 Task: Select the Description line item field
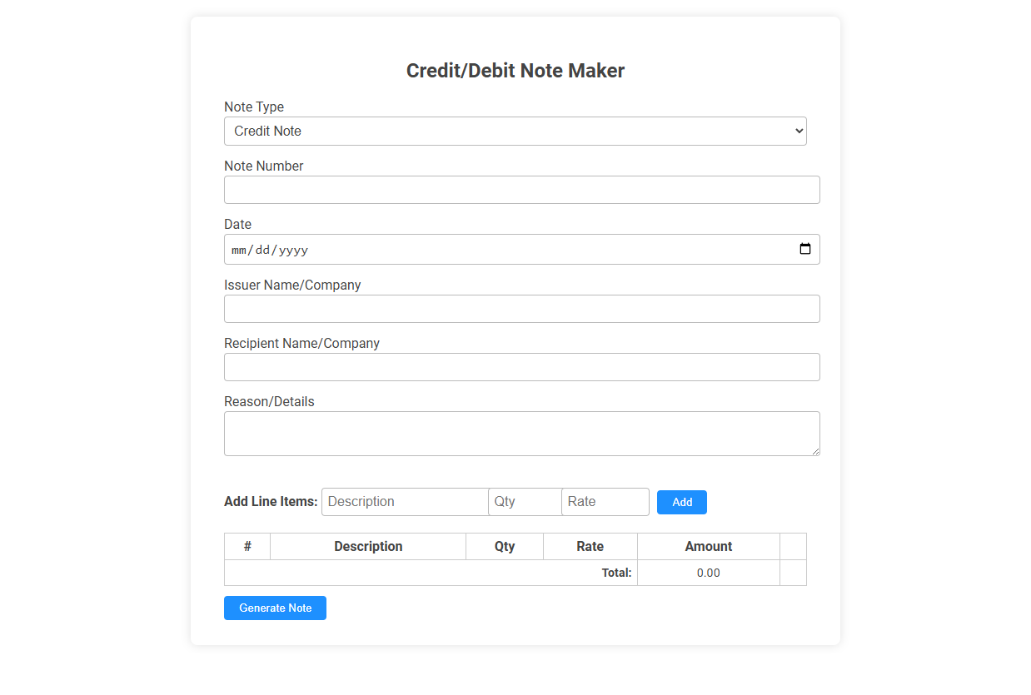click(x=405, y=501)
